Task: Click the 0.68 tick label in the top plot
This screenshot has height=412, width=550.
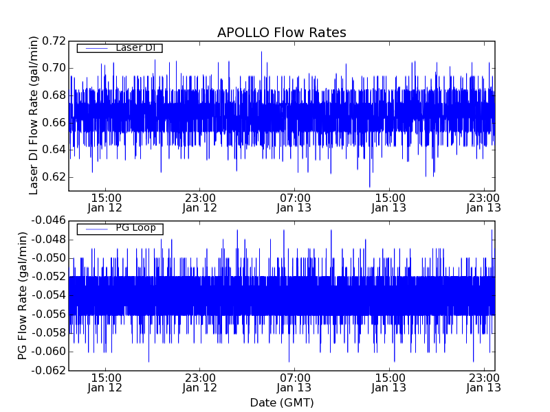Action: coord(54,95)
